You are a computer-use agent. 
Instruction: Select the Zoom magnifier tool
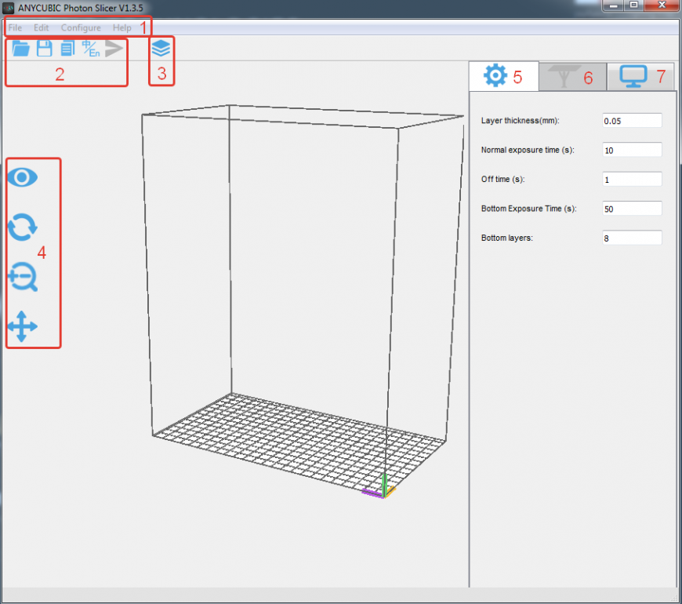pyautogui.click(x=22, y=278)
